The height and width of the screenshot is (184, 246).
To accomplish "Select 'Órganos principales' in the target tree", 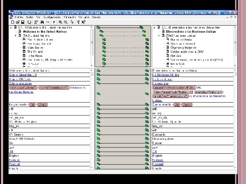I will 183,47.
